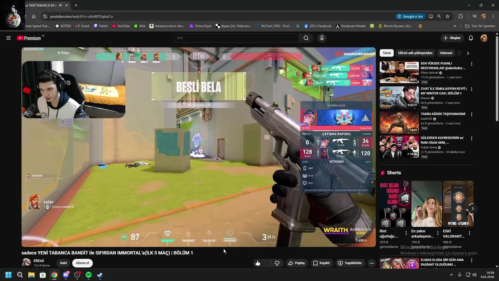Screen dimensions: 499x281
Task: Open options for Riot uğurluğu Short
Action: (x=406, y=233)
